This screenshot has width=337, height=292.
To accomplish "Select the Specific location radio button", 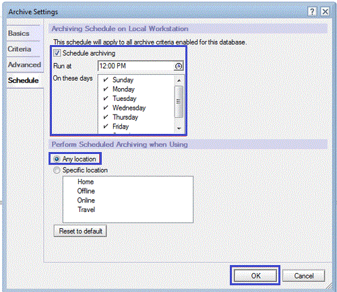I will 57,170.
